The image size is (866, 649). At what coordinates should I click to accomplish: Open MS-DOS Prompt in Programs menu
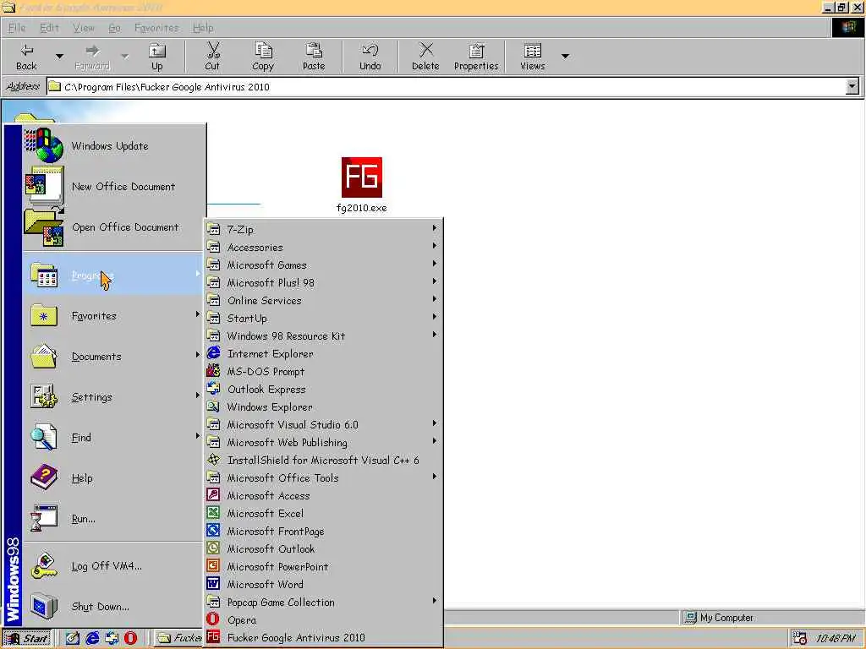[323, 372]
